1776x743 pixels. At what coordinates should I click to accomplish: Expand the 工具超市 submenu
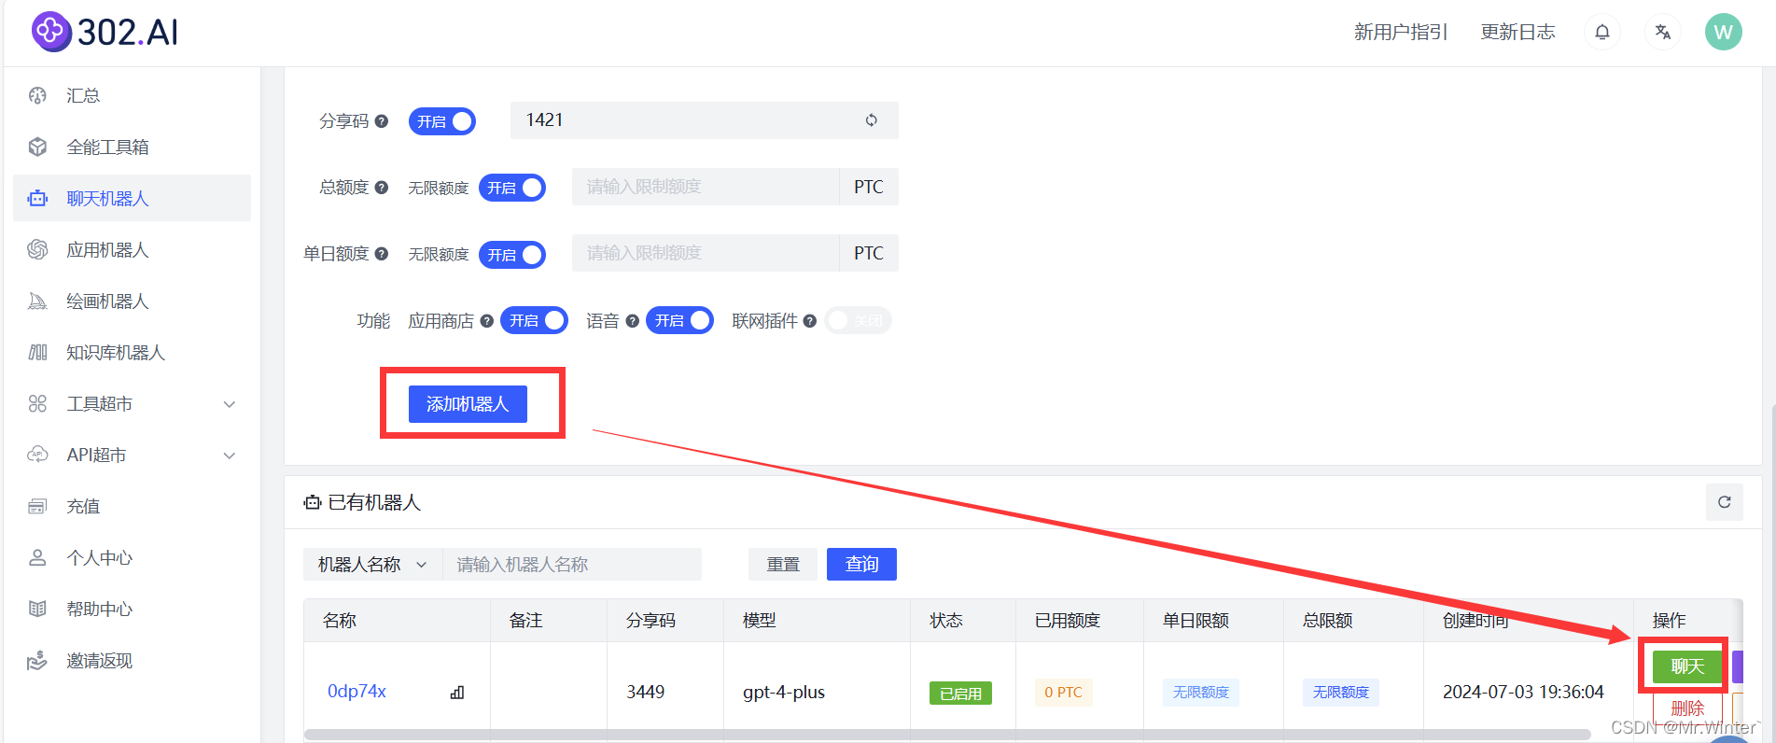[230, 404]
